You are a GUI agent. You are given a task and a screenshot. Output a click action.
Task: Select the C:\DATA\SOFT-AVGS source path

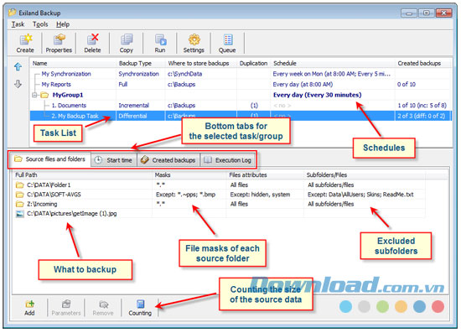coord(54,195)
